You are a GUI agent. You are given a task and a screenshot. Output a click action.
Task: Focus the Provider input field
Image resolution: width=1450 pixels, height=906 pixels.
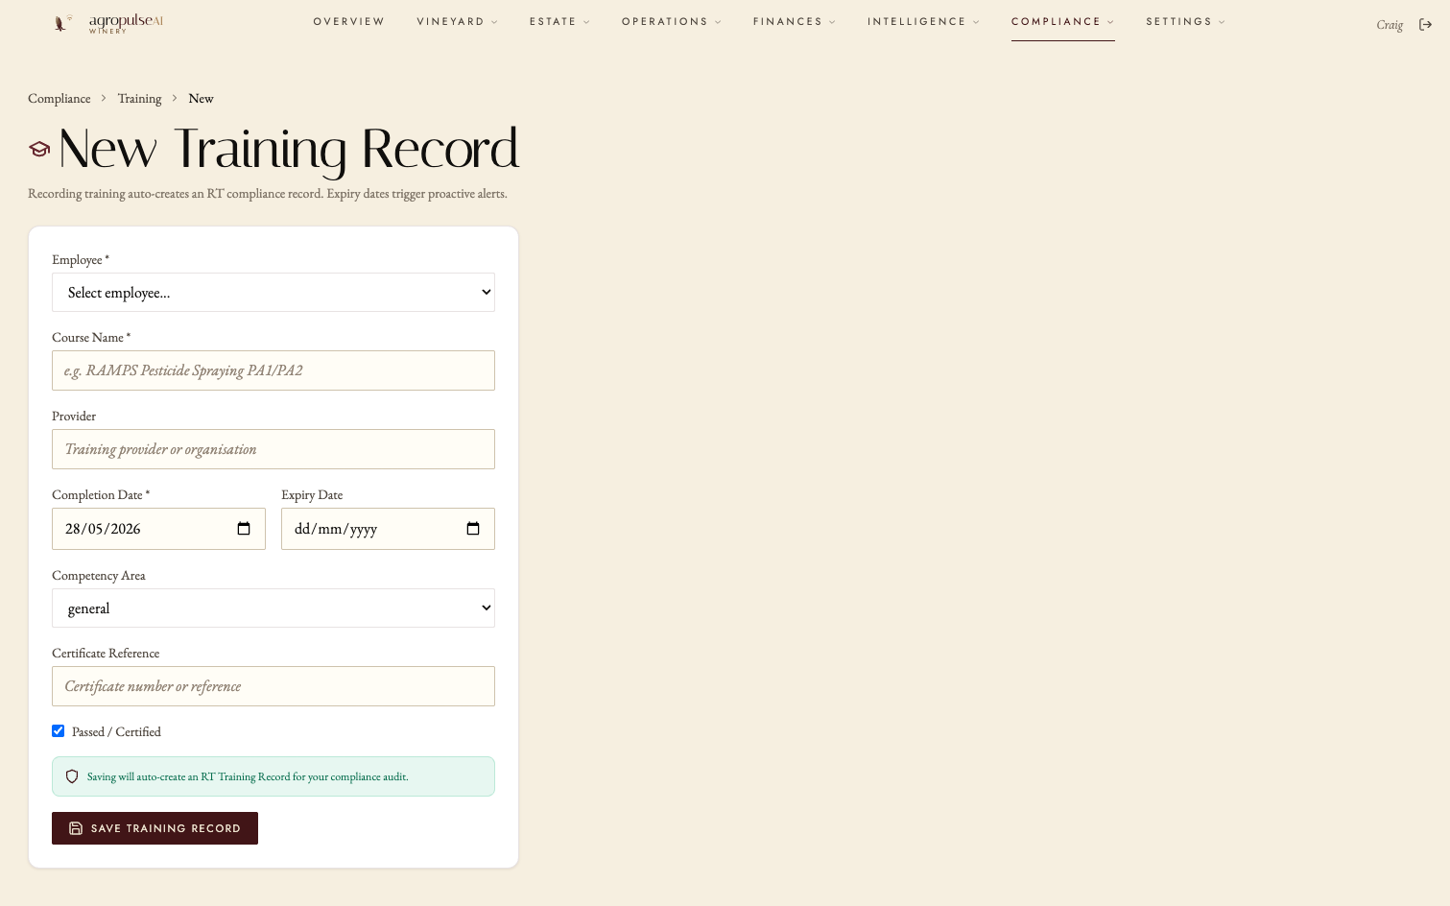pyautogui.click(x=273, y=449)
